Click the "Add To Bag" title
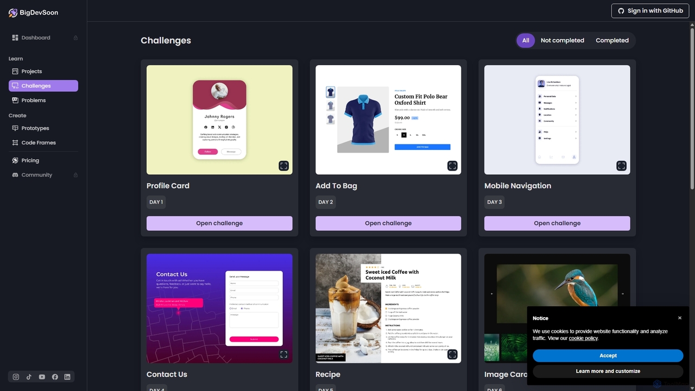The image size is (695, 391). point(336,186)
